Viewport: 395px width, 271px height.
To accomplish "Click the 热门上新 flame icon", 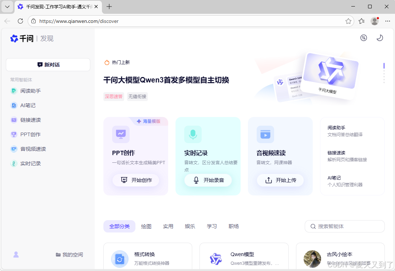I will 107,62.
